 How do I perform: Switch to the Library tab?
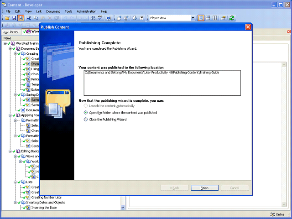[x=11, y=32]
